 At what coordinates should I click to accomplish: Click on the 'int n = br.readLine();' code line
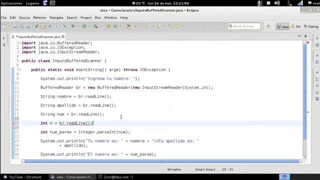click(66, 123)
